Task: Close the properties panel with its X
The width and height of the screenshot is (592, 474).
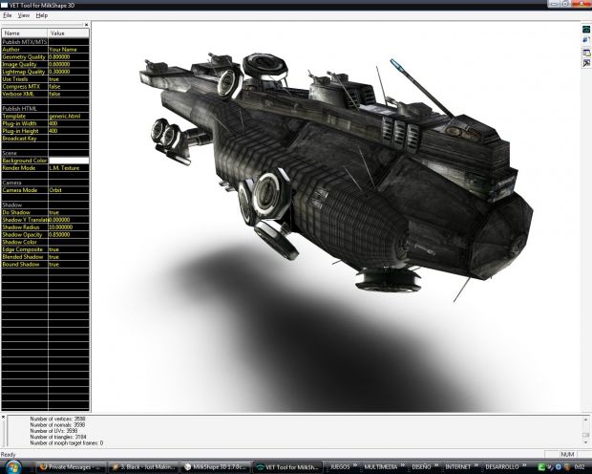Action: [x=87, y=25]
